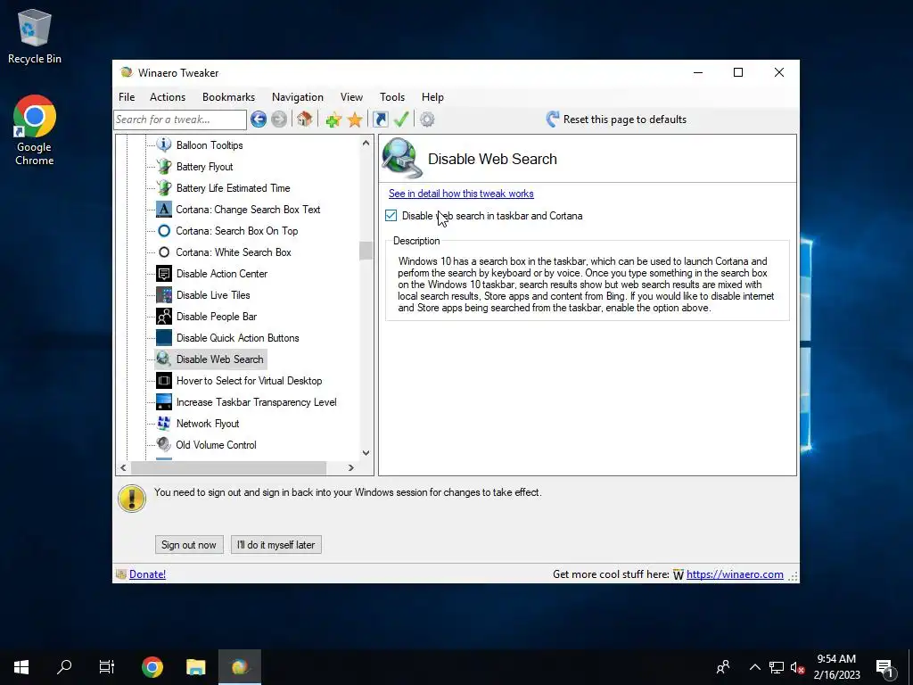The width and height of the screenshot is (913, 685).
Task: Click the Battery Life Estimated Time icon
Action: point(164,187)
